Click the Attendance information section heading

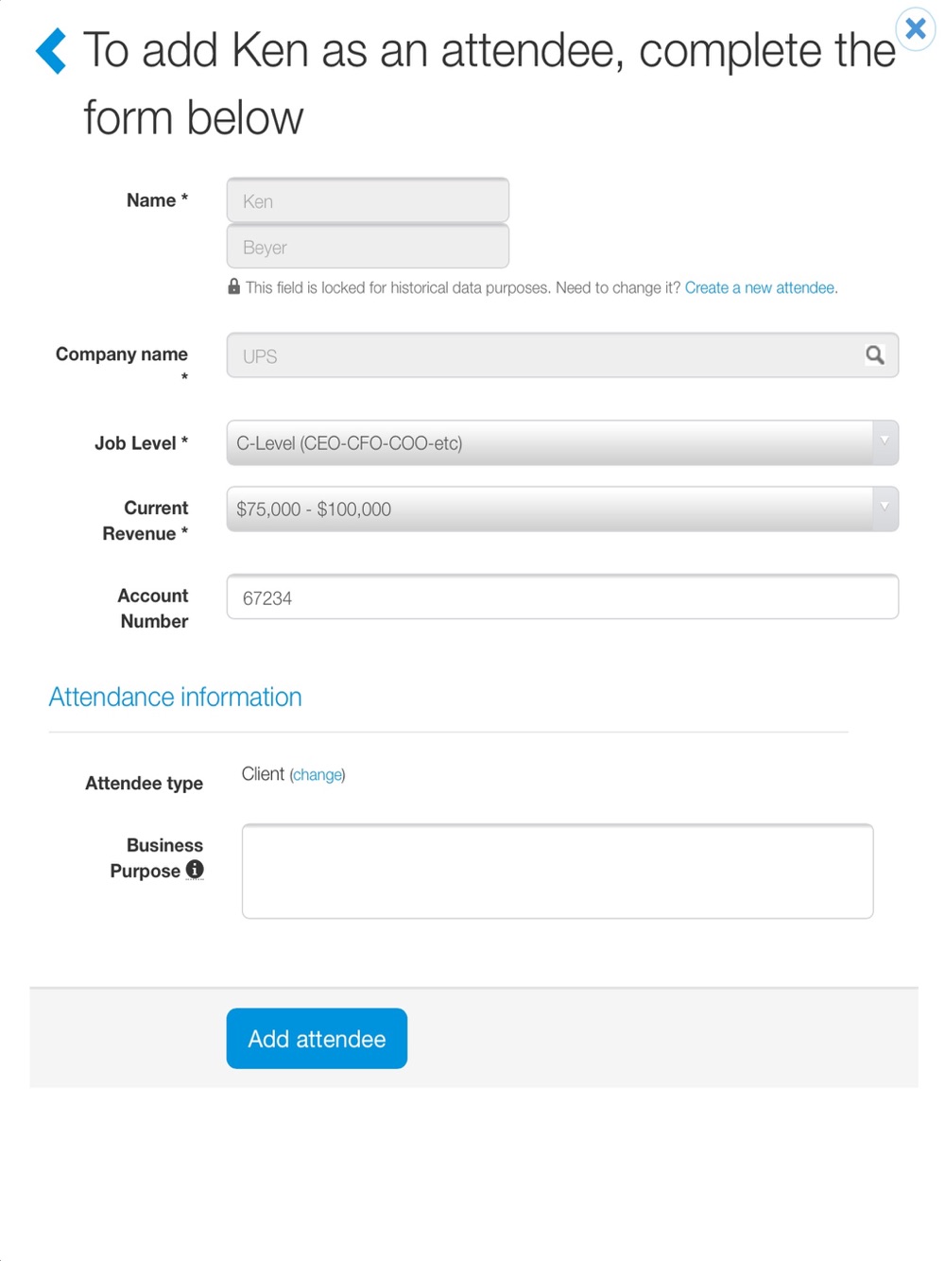[x=176, y=698]
